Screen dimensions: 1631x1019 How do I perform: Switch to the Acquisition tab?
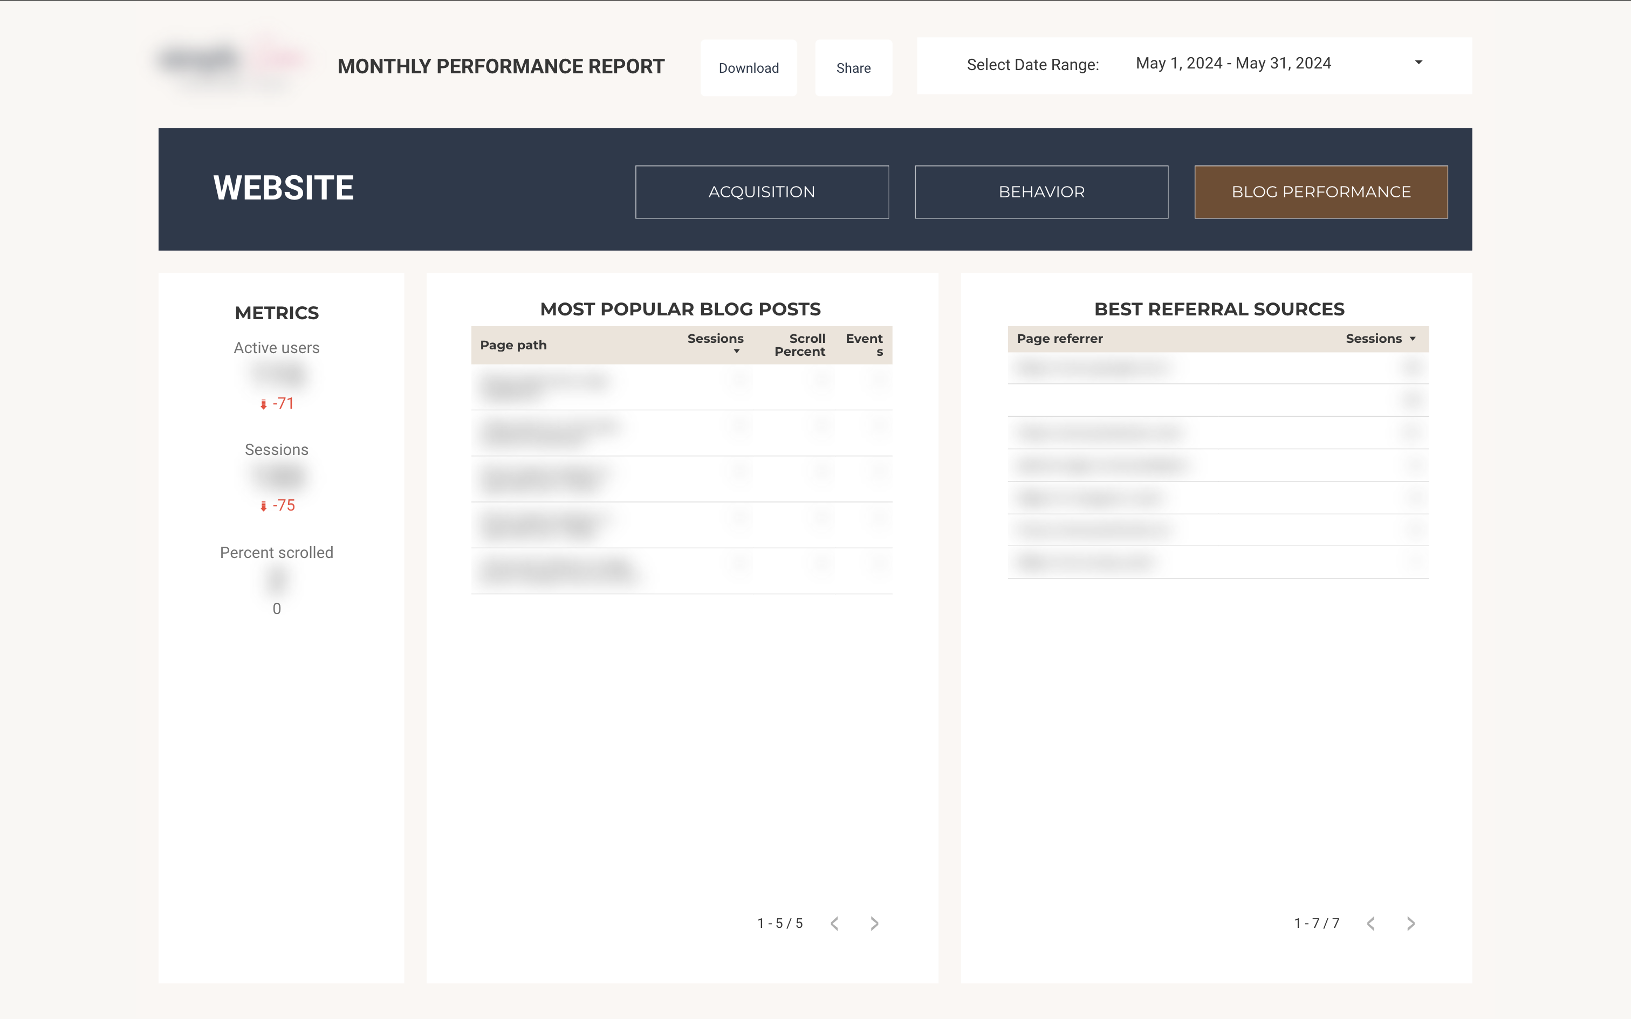762,191
